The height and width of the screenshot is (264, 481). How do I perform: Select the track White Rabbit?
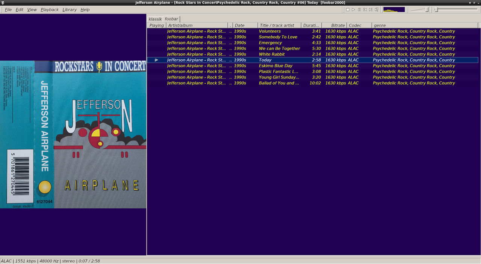tap(312, 54)
